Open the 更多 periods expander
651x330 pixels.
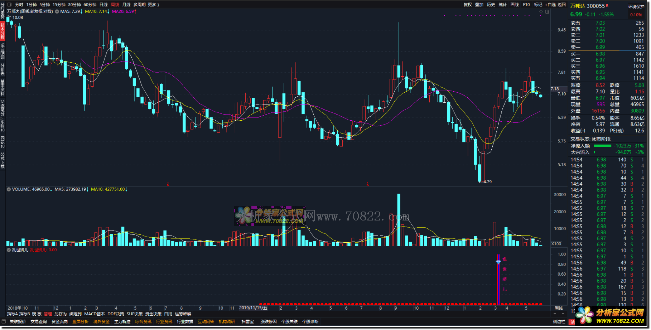pos(153,5)
